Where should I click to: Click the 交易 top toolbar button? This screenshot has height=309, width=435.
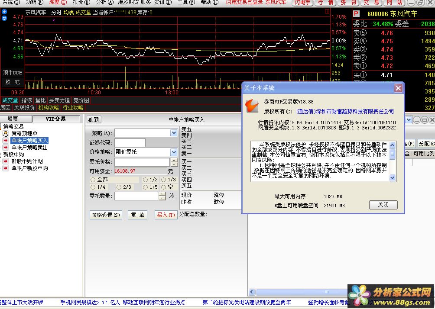pyautogui.click(x=371, y=3)
